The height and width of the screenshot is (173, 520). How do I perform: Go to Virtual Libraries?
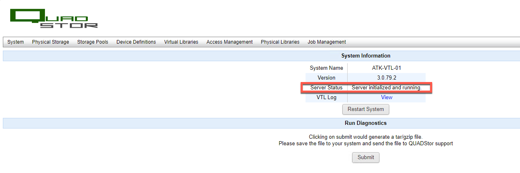click(181, 42)
